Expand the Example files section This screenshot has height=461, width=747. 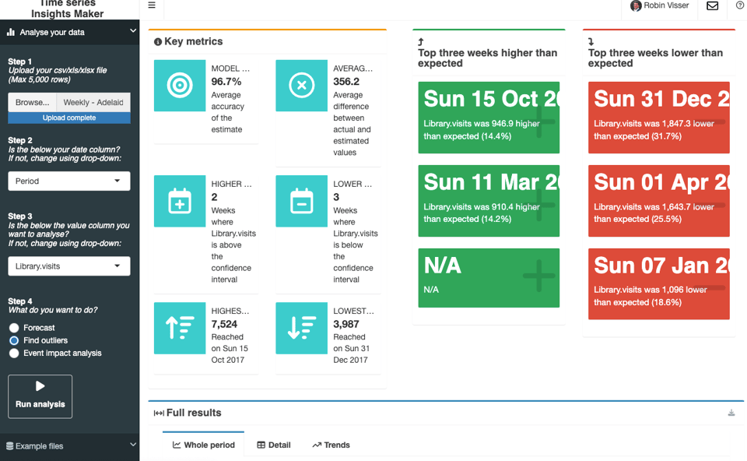click(x=69, y=446)
